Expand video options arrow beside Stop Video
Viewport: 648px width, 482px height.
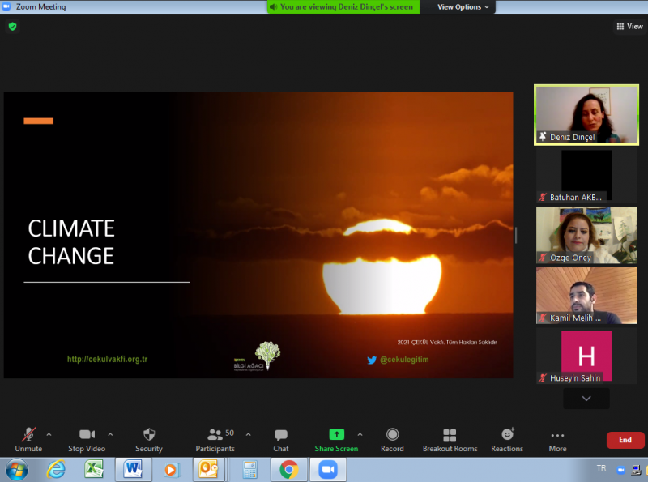[110, 434]
